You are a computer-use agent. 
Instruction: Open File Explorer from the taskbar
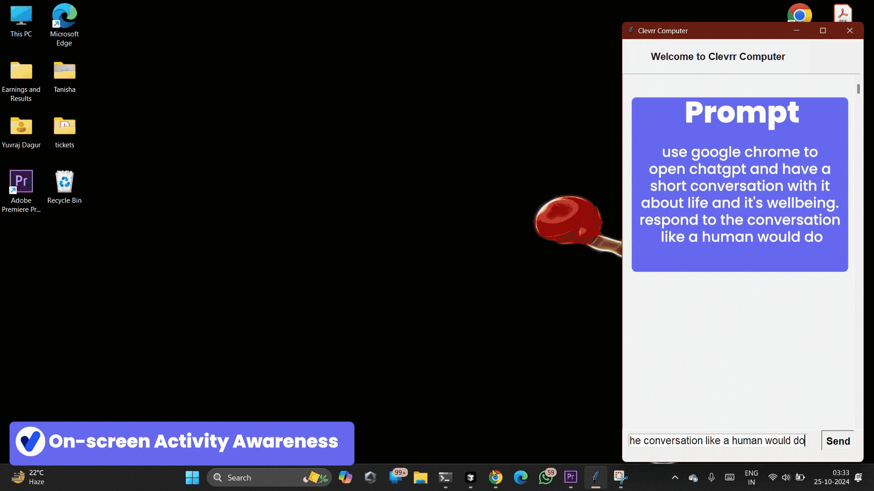420,477
